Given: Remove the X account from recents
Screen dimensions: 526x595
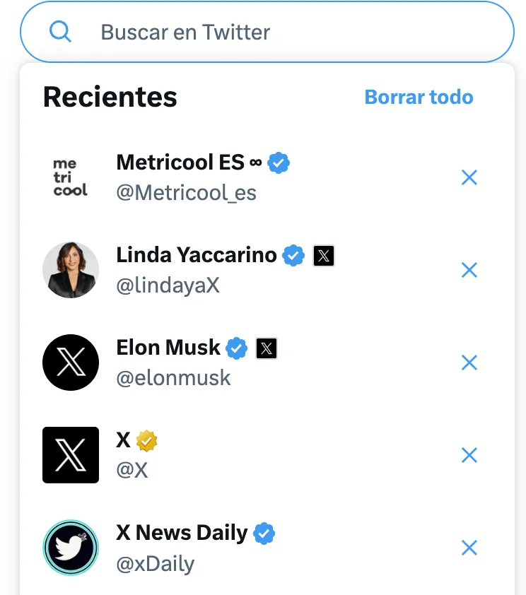Looking at the screenshot, I should click(469, 455).
